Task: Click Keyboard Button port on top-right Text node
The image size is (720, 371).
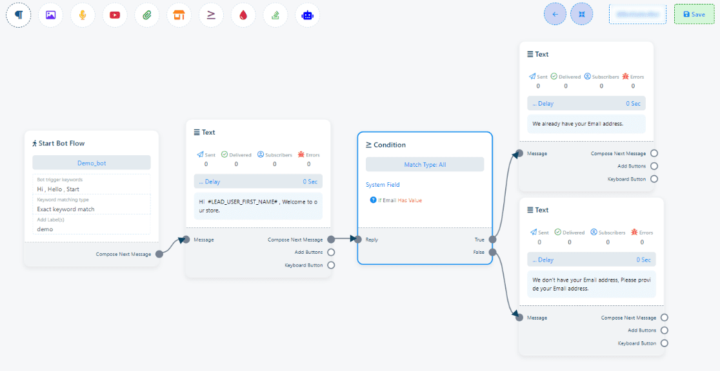Action: click(654, 179)
